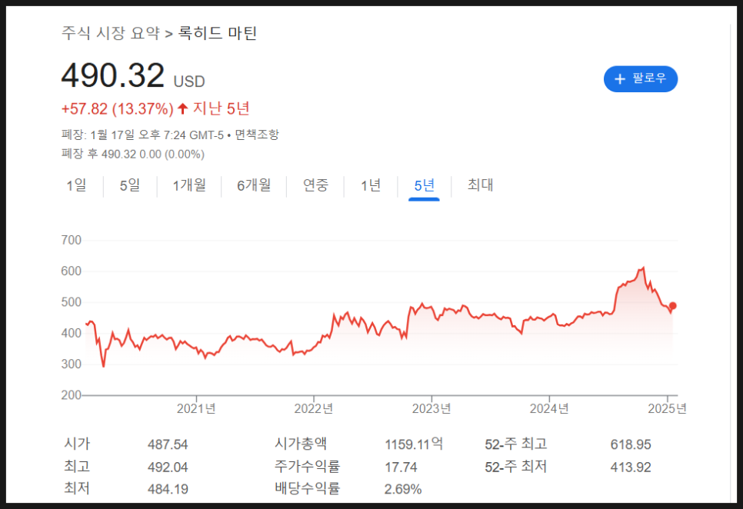The width and height of the screenshot is (743, 509).
Task: Click the 2023년 x-axis label
Action: pos(431,408)
